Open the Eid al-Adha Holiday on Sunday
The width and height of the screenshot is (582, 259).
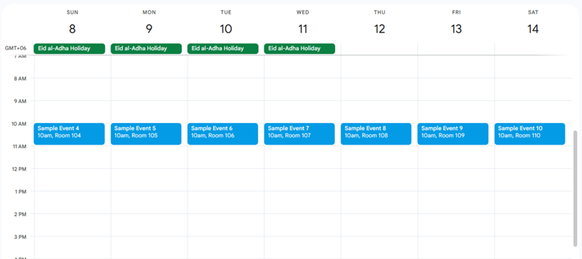click(x=69, y=48)
